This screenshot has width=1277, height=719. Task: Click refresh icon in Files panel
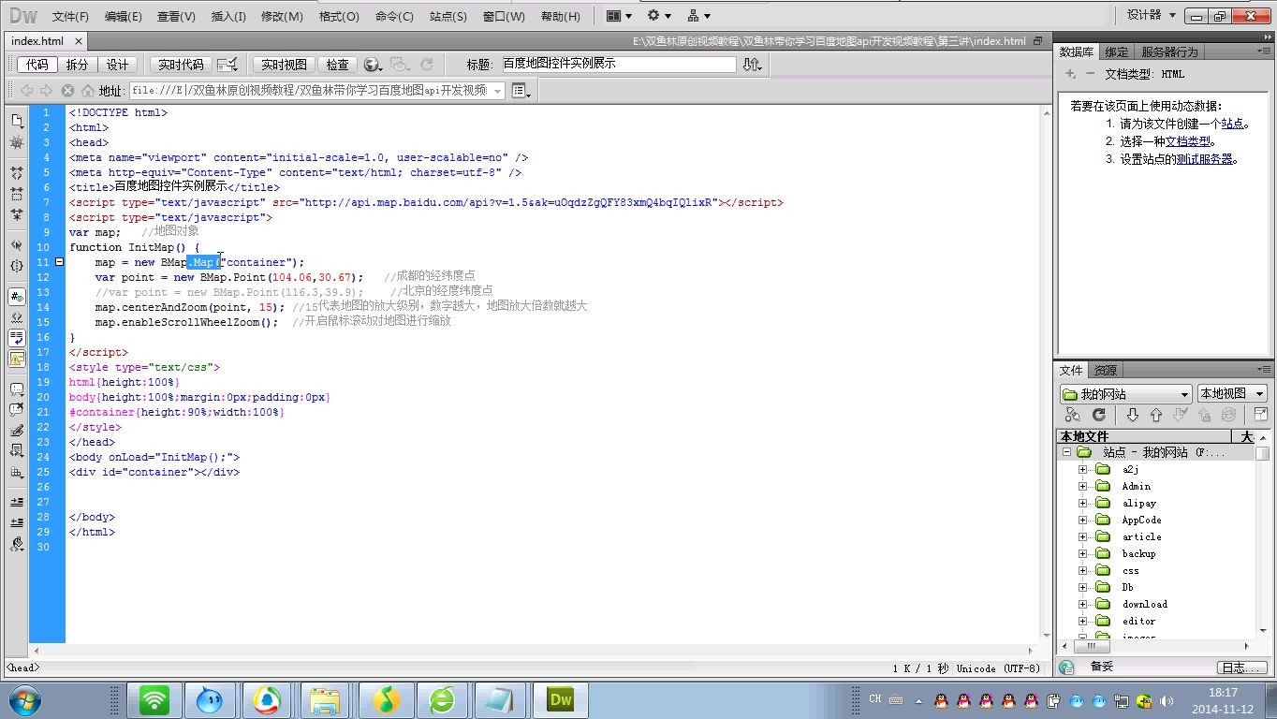point(1099,415)
